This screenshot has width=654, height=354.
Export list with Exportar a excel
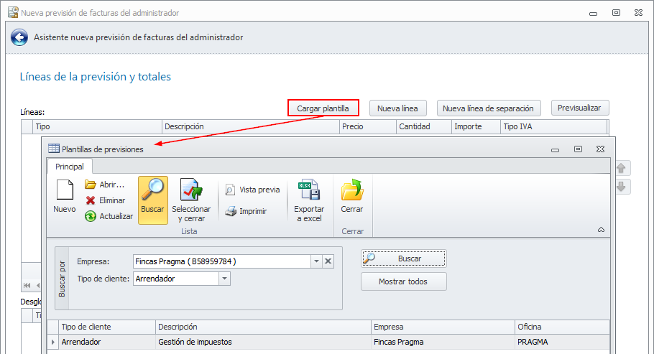309,200
